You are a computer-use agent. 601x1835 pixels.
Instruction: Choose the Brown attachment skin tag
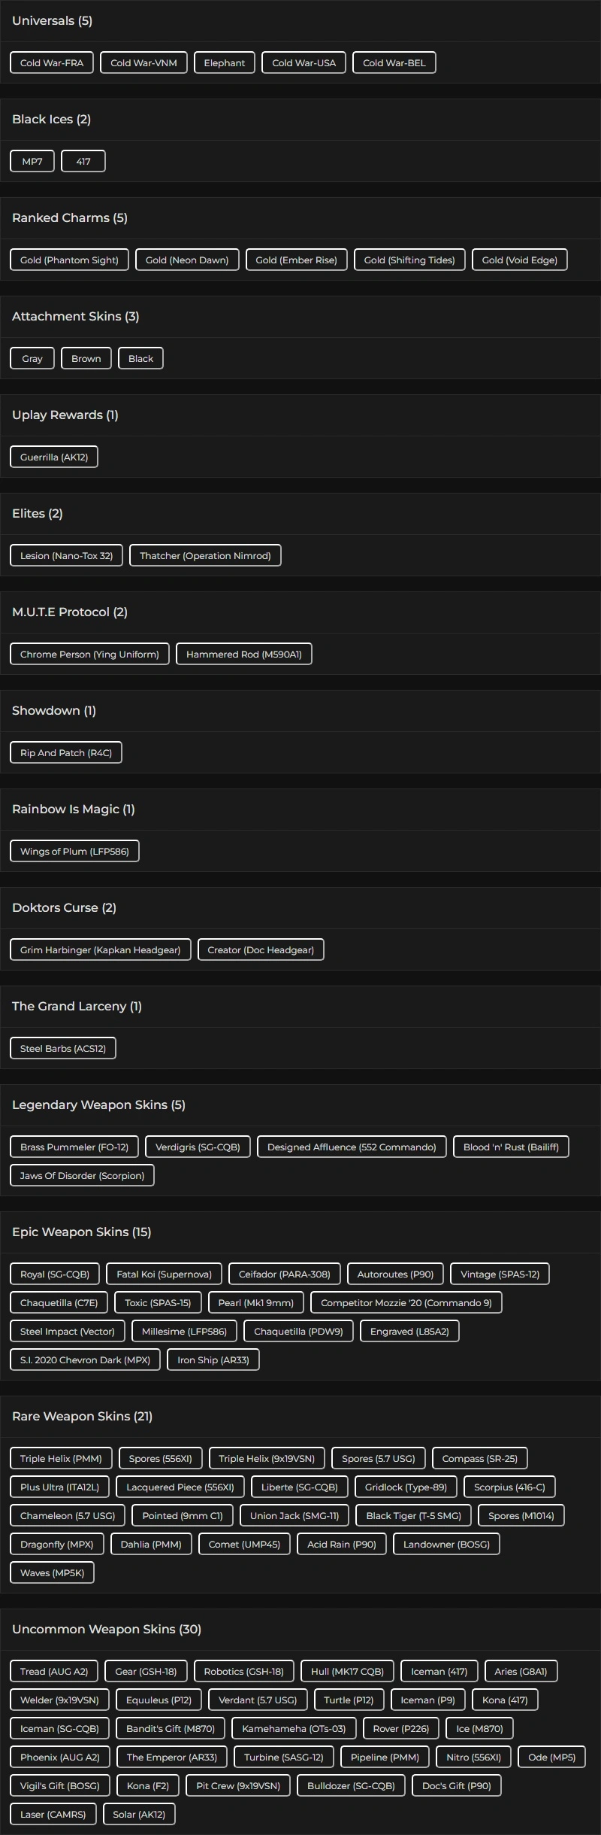86,358
